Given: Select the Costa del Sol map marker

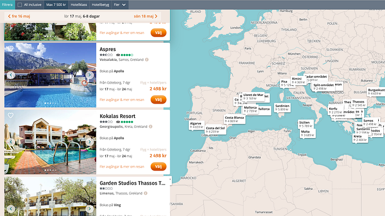Looking at the screenshot, I should [x=215, y=130].
